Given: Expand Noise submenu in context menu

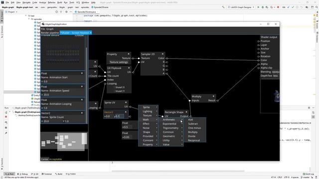Looking at the screenshot, I should [148, 128].
